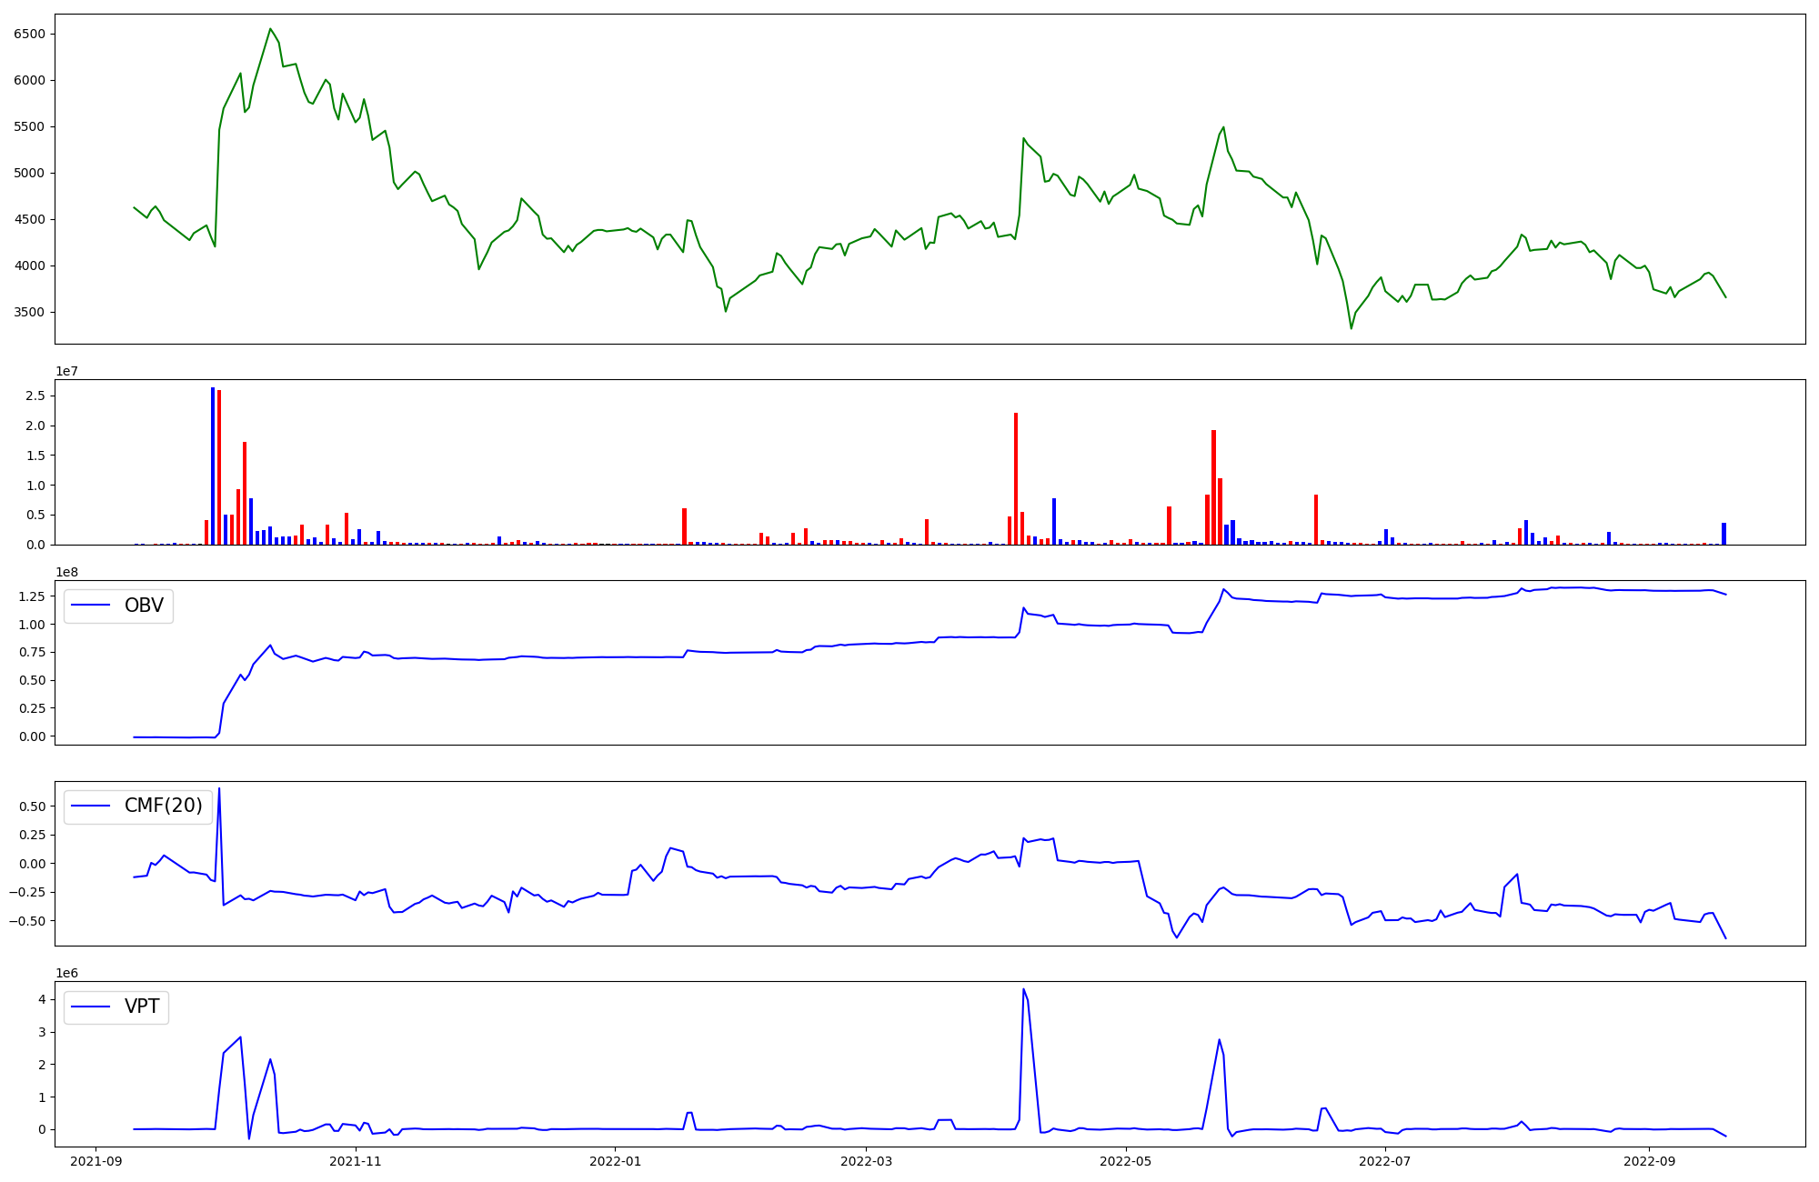Click the CMF(20) legend blue line swatch
The width and height of the screenshot is (1819, 1182).
pyautogui.click(x=90, y=806)
